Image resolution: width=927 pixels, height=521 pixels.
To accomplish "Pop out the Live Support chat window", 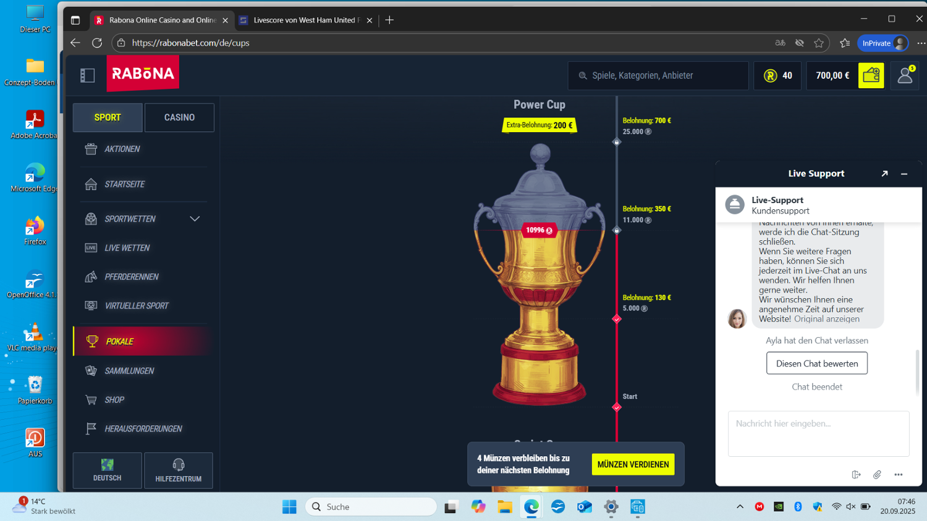I will (x=884, y=174).
